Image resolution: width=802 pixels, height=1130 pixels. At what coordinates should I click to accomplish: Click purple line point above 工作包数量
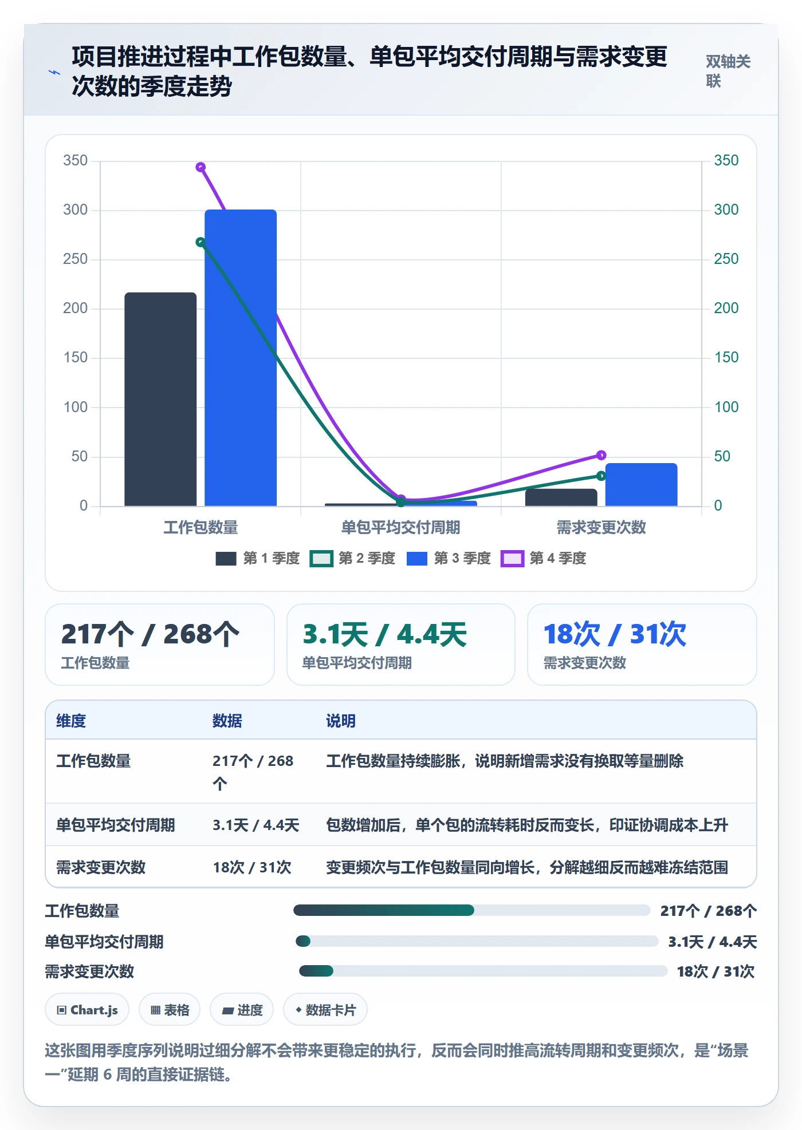200,167
